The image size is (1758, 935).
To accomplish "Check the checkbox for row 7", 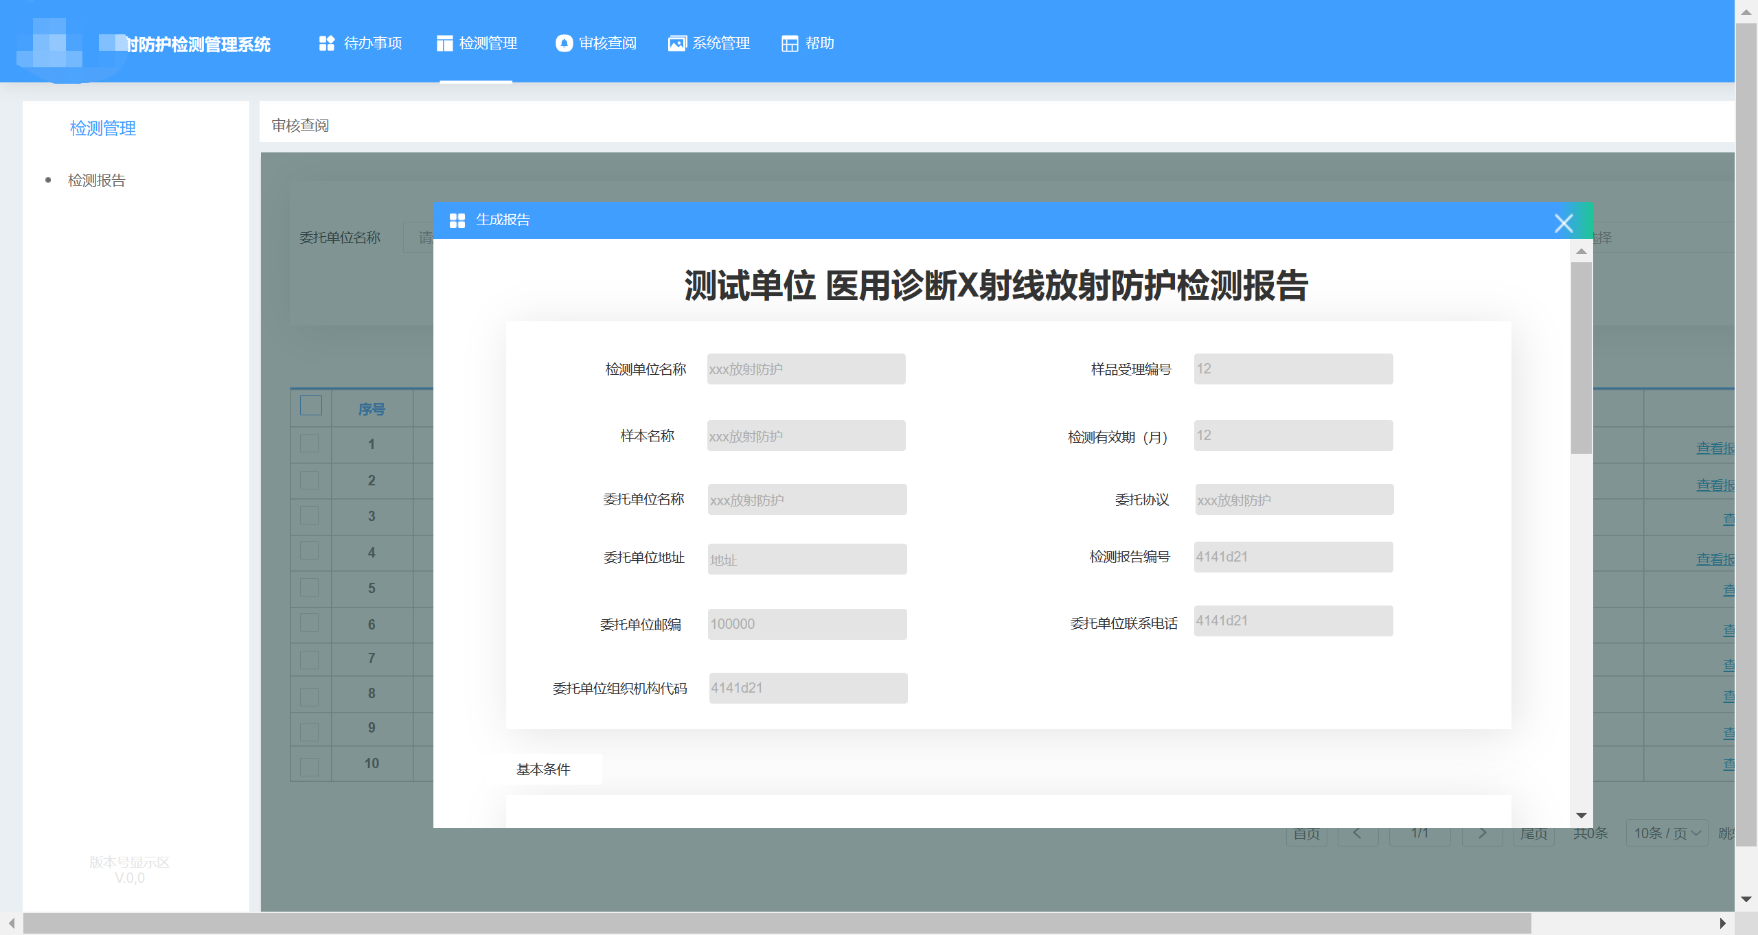I will pos(310,660).
